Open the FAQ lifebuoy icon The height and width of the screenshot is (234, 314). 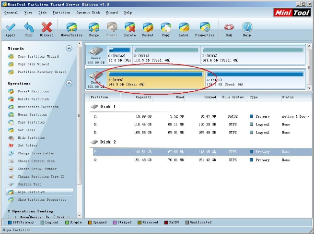pyautogui.click(x=229, y=27)
